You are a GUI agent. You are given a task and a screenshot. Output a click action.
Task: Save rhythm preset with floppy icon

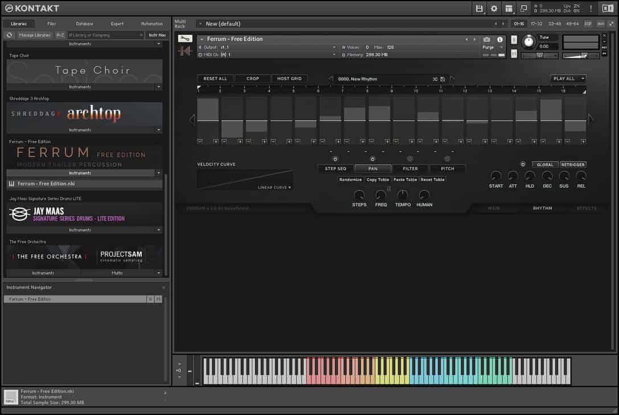(442, 79)
